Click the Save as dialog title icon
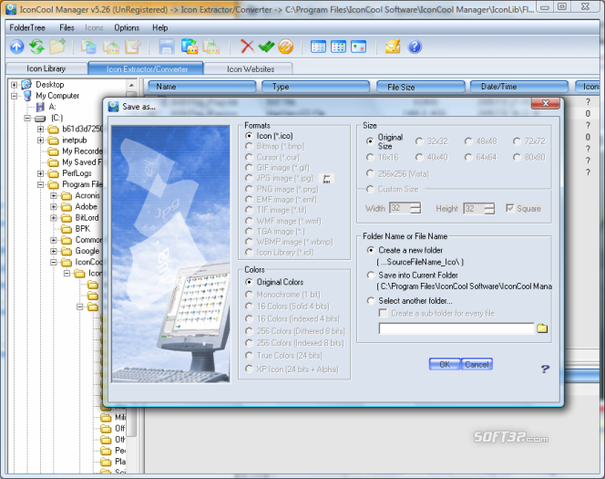This screenshot has height=479, width=605. click(113, 107)
